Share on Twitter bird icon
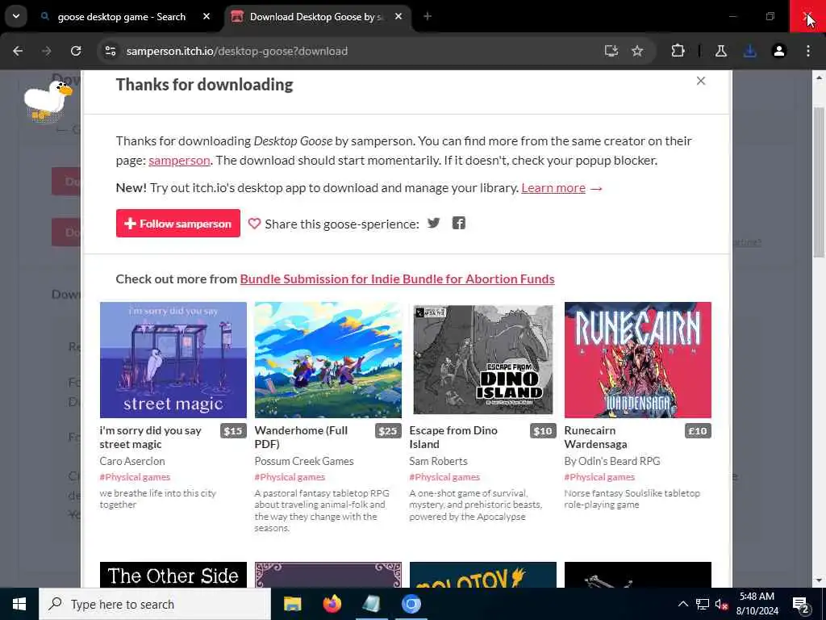826x620 pixels. pos(433,223)
